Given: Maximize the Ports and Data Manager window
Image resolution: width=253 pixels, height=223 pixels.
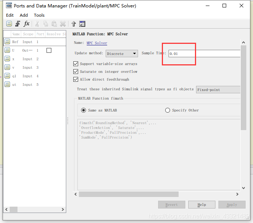Looking at the screenshot, I should click(x=224, y=6).
